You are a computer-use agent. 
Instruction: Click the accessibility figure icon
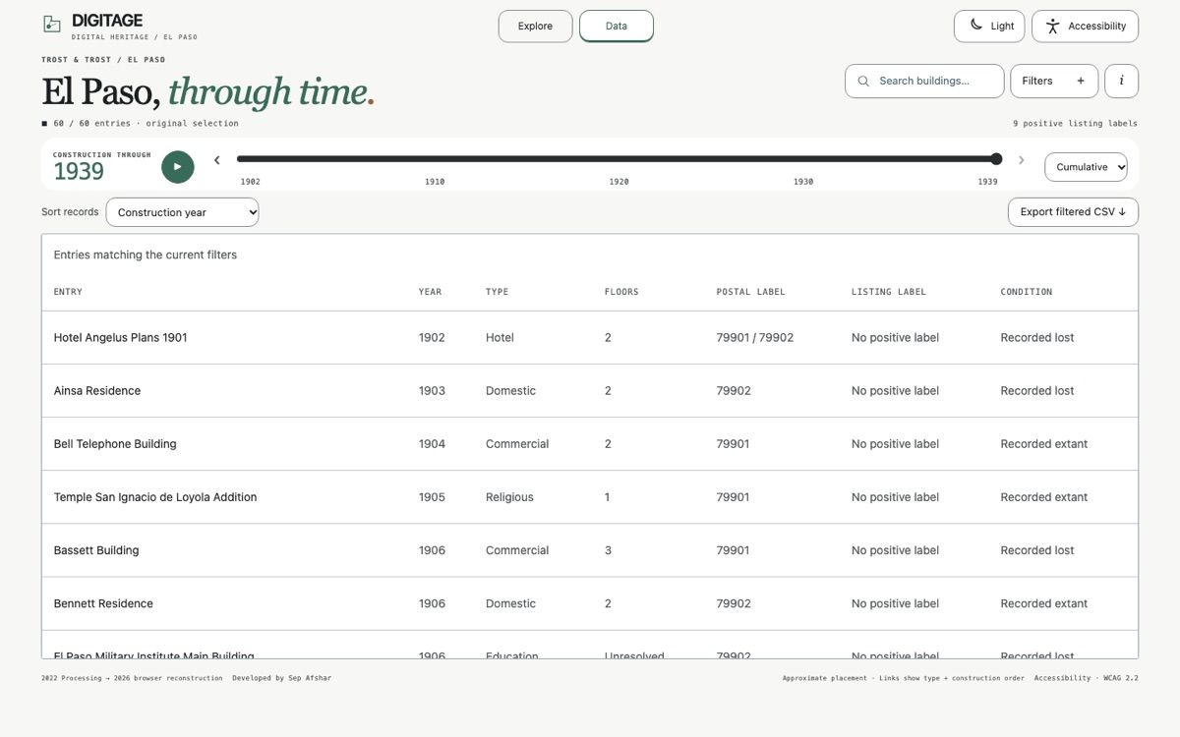1052,27
